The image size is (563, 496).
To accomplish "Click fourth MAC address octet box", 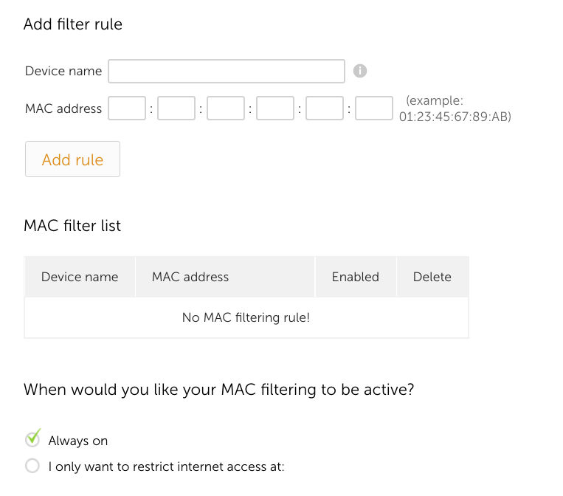I will pyautogui.click(x=275, y=108).
